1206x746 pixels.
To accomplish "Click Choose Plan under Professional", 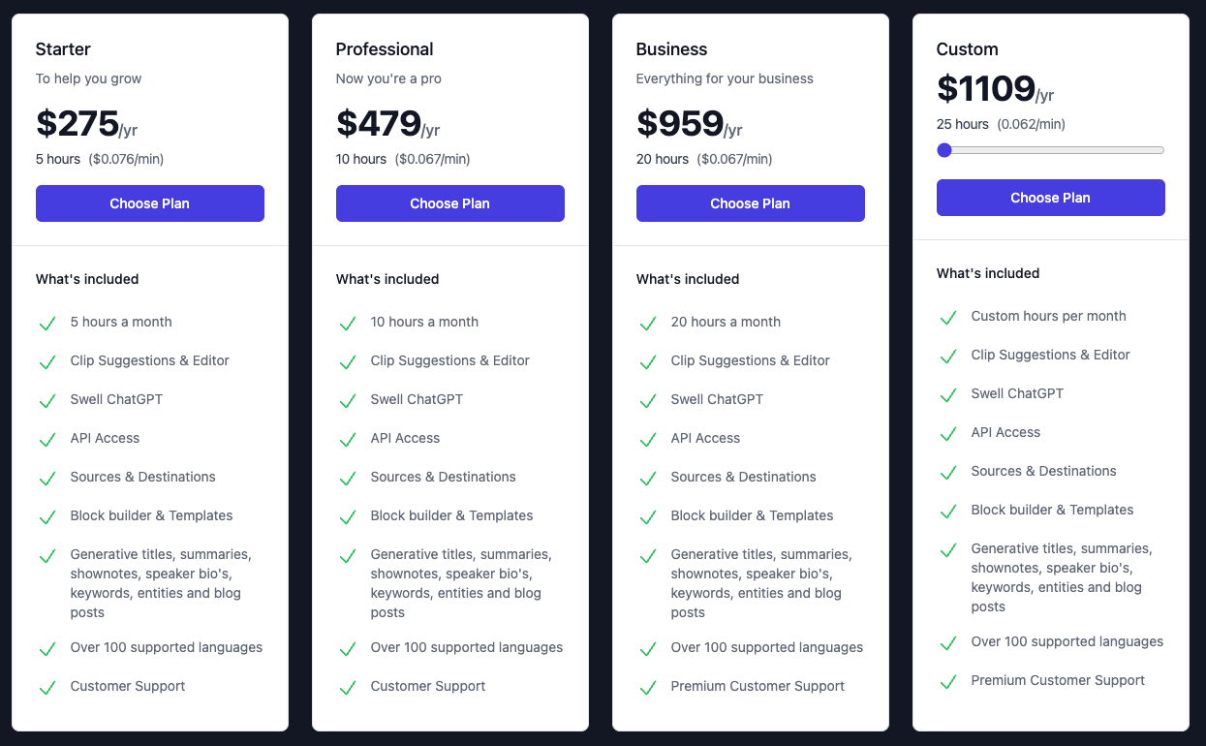I will pos(450,203).
